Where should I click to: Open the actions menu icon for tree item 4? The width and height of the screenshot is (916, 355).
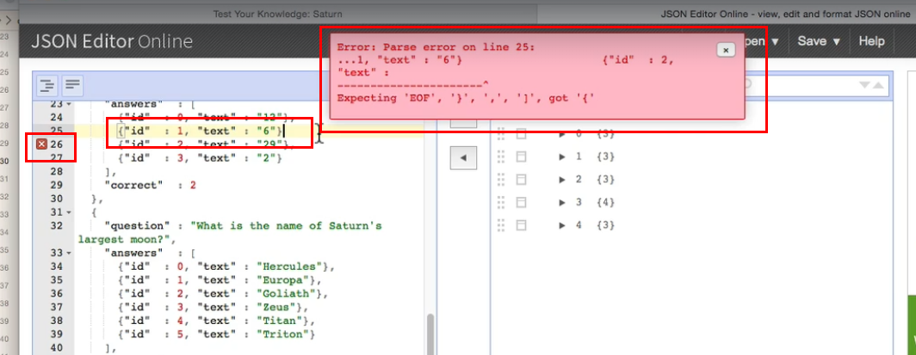point(521,225)
